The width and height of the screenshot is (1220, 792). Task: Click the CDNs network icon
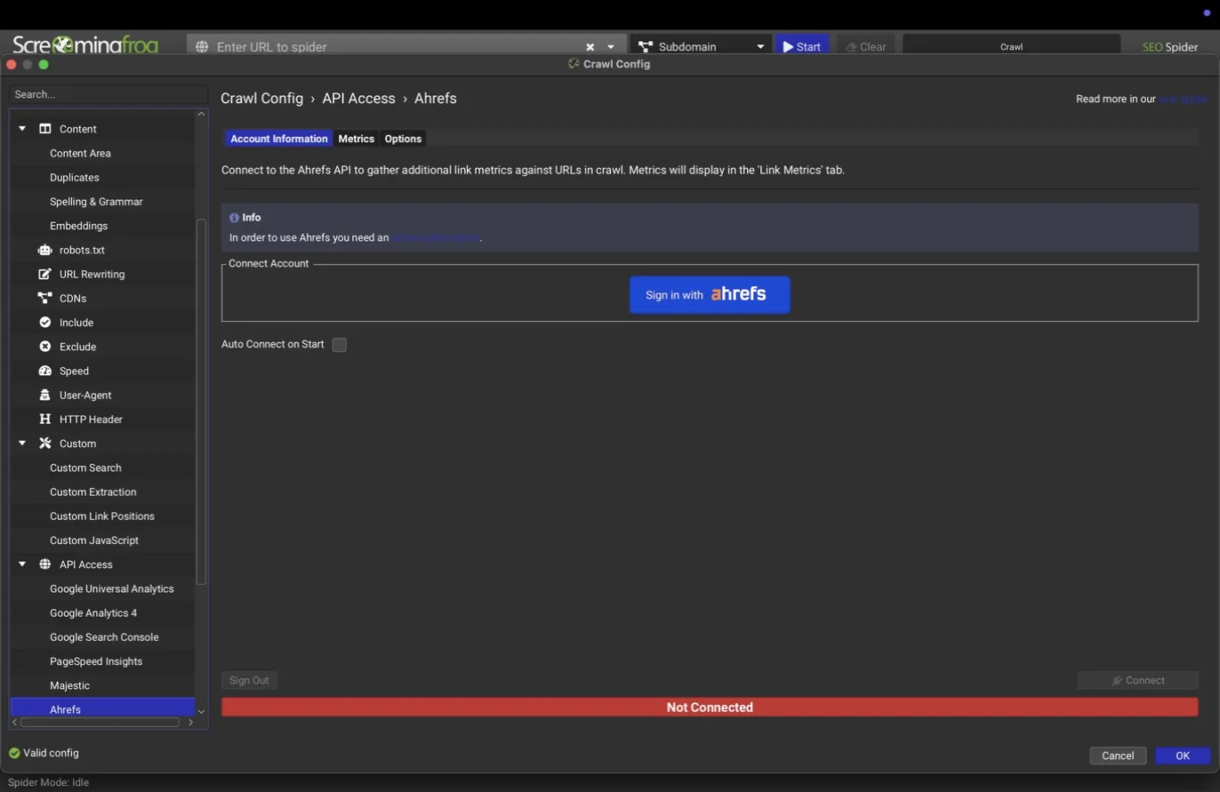(x=45, y=298)
